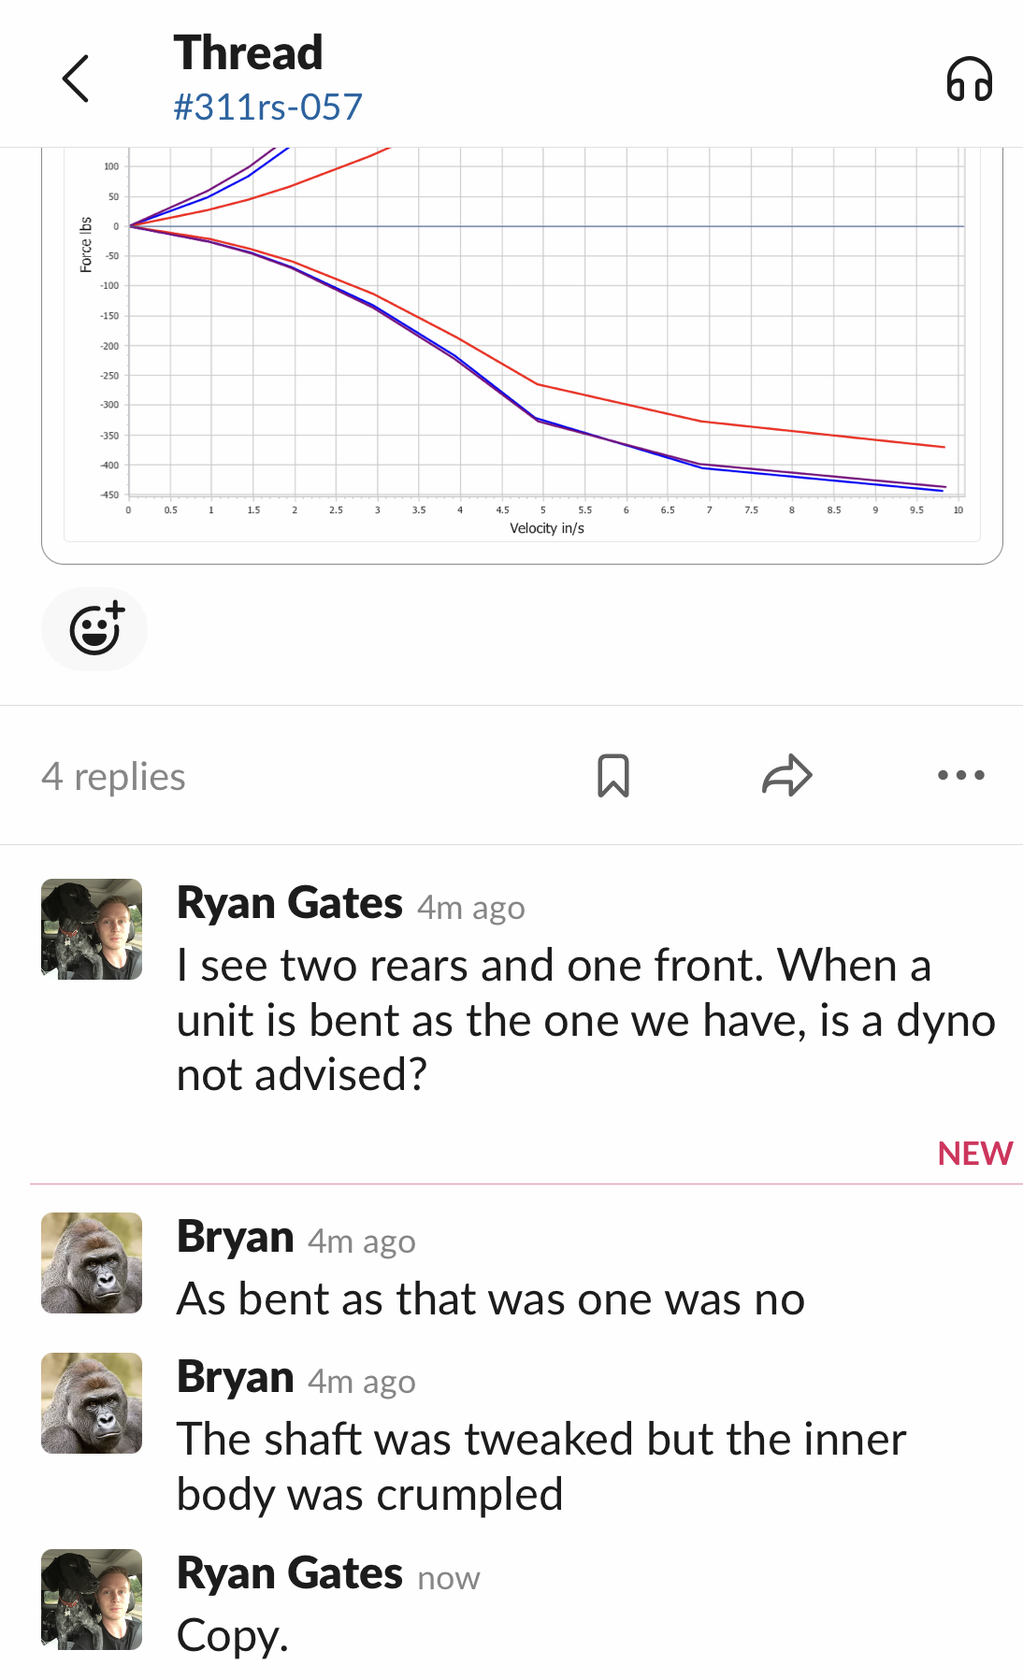Start a huddle with headphones icon

(969, 79)
